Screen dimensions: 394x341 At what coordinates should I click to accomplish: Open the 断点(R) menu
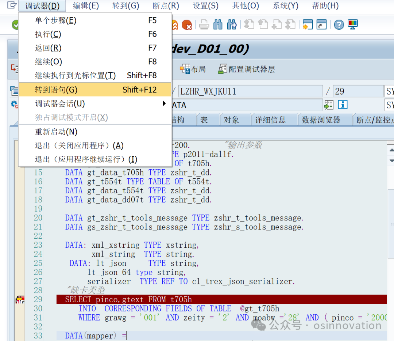click(x=165, y=5)
